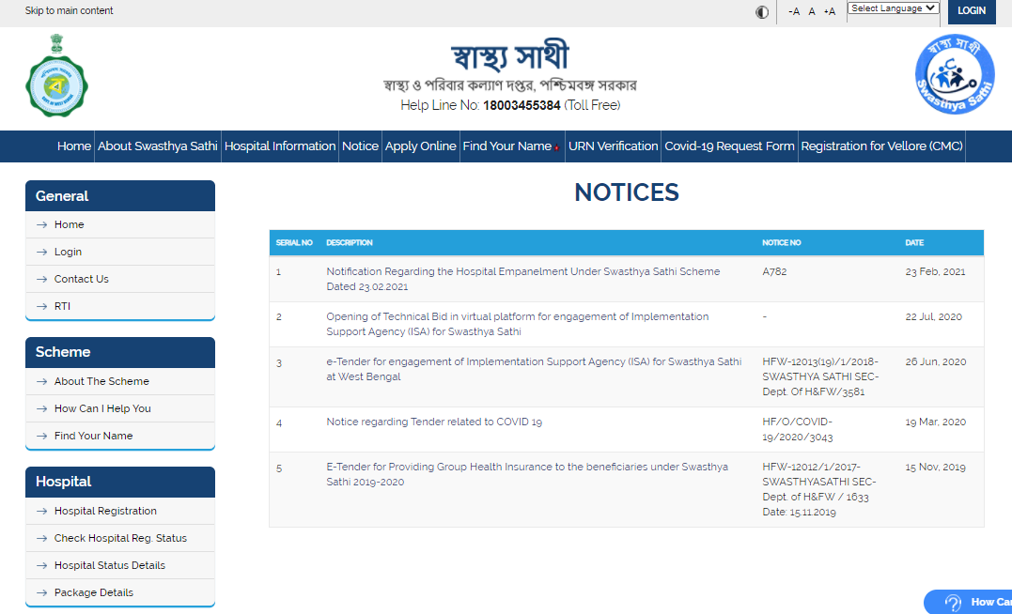This screenshot has width=1012, height=614.
Task: Open Hospital Status Details link
Action: point(110,565)
